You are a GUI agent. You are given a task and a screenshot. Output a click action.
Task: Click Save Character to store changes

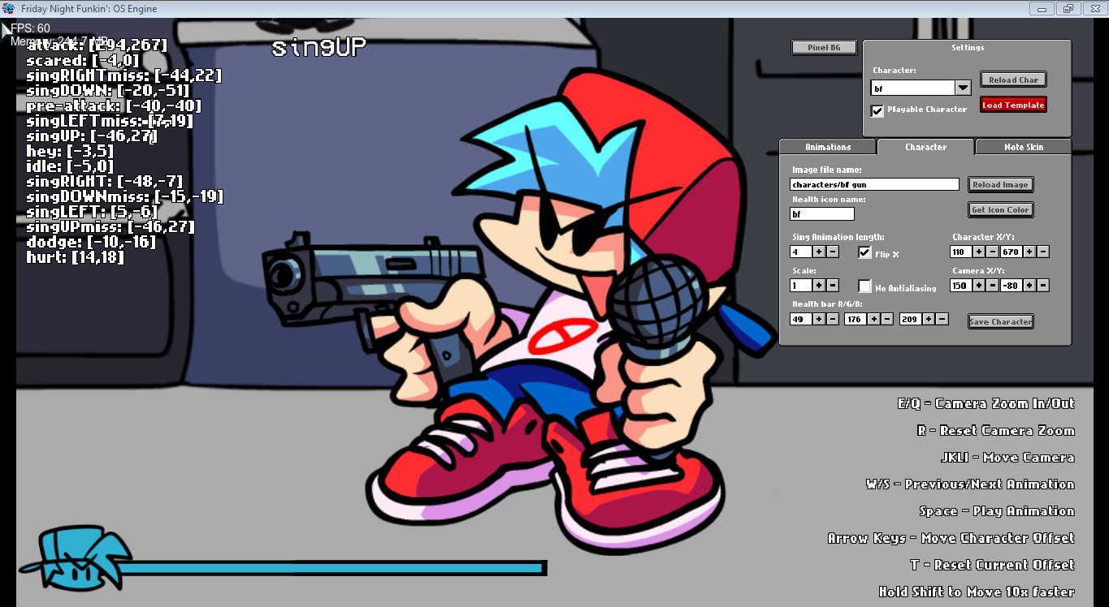(x=1000, y=321)
